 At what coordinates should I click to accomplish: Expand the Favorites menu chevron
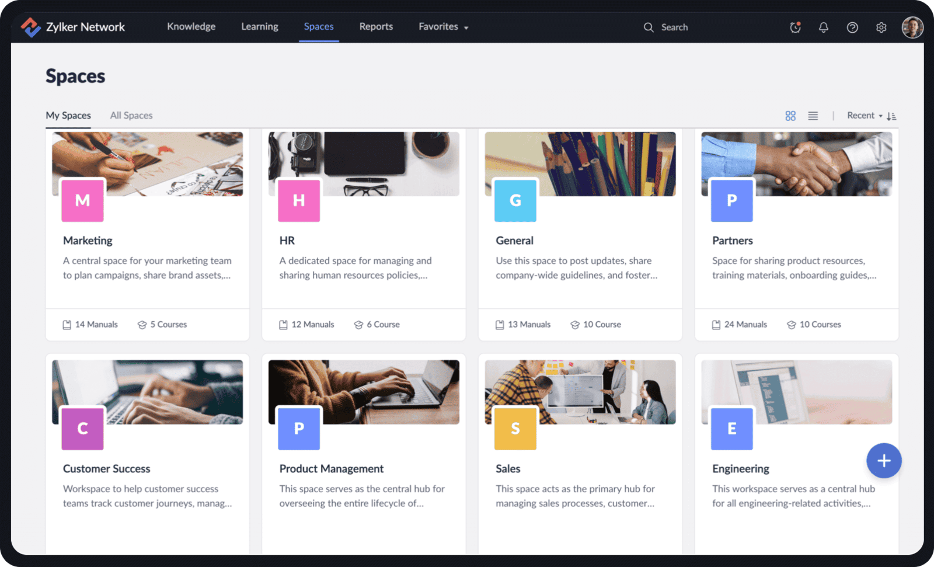click(465, 27)
